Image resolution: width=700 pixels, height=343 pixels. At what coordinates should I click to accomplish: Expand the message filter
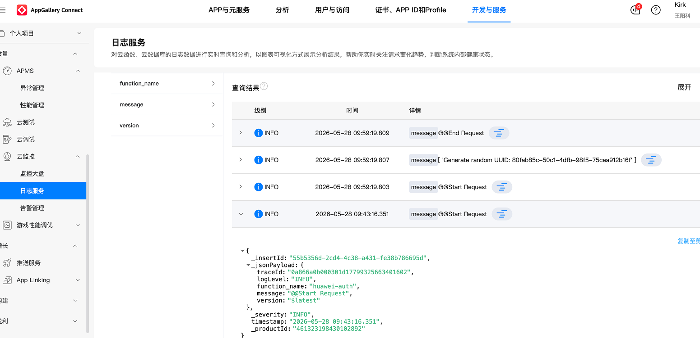[x=213, y=104]
